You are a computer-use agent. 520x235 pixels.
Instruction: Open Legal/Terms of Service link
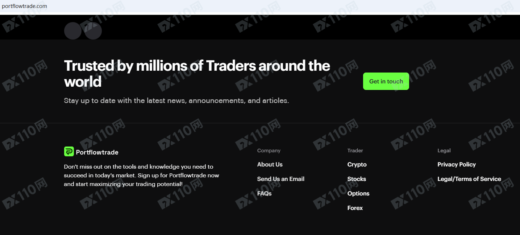[469, 179]
